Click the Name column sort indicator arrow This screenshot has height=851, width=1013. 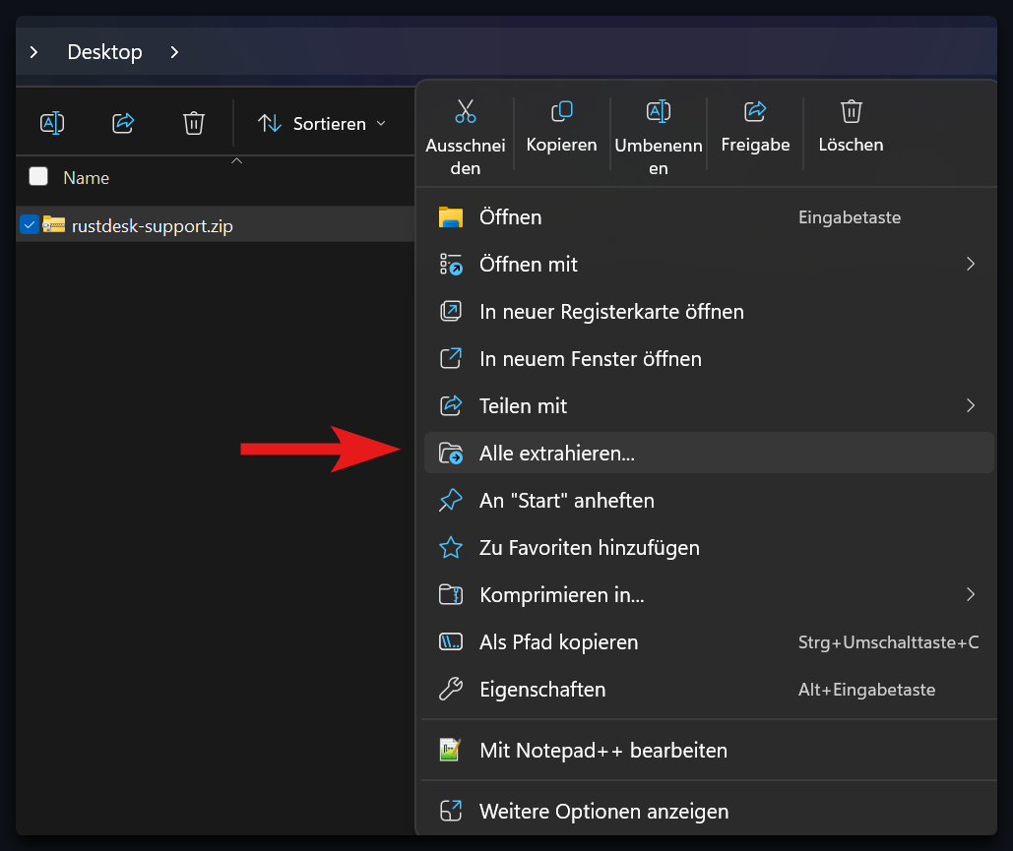[x=236, y=158]
